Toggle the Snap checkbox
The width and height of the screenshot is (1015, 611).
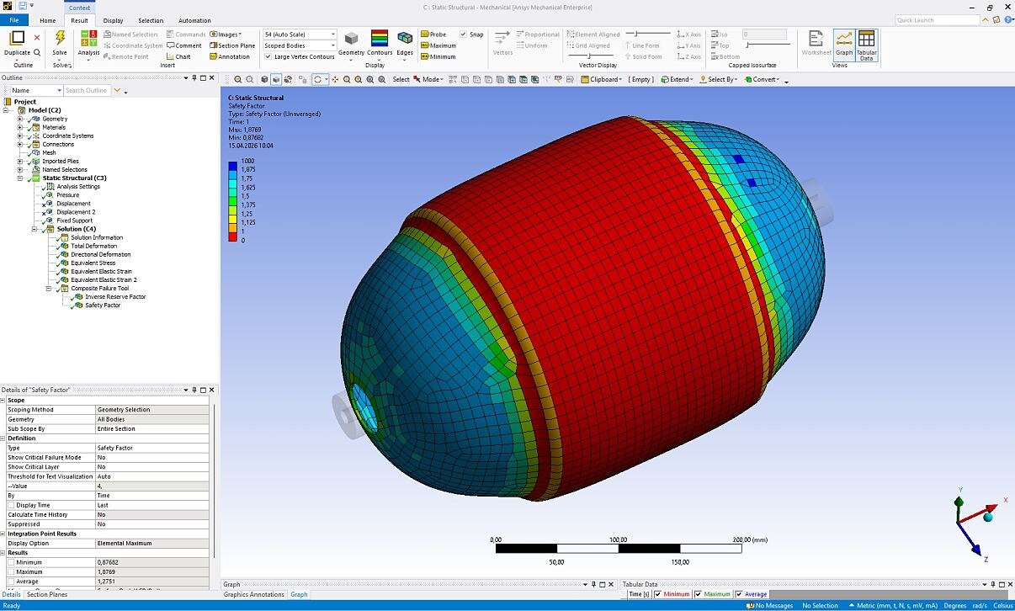[464, 35]
